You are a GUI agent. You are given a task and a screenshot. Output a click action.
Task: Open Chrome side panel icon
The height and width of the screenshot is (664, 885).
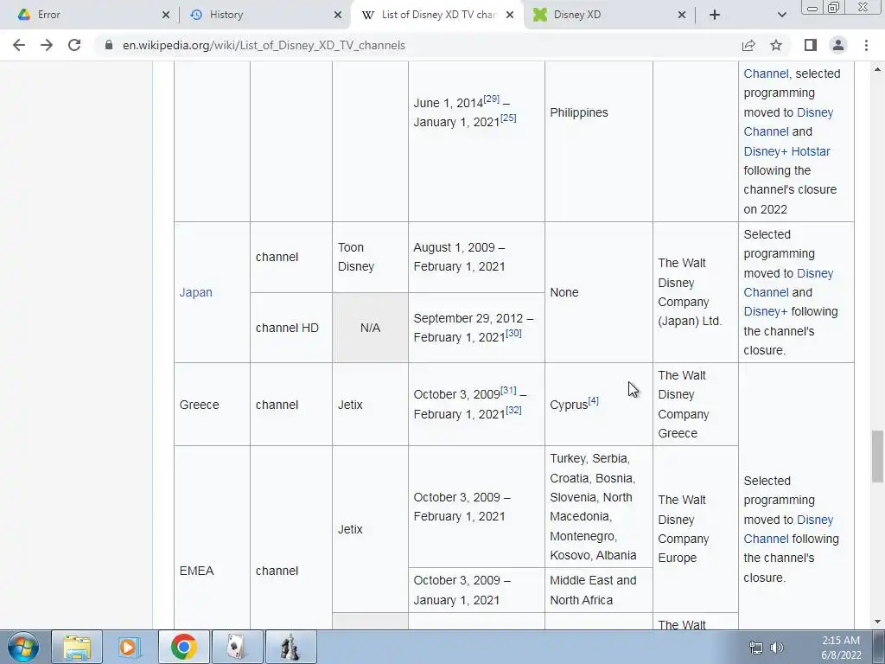[x=811, y=45]
